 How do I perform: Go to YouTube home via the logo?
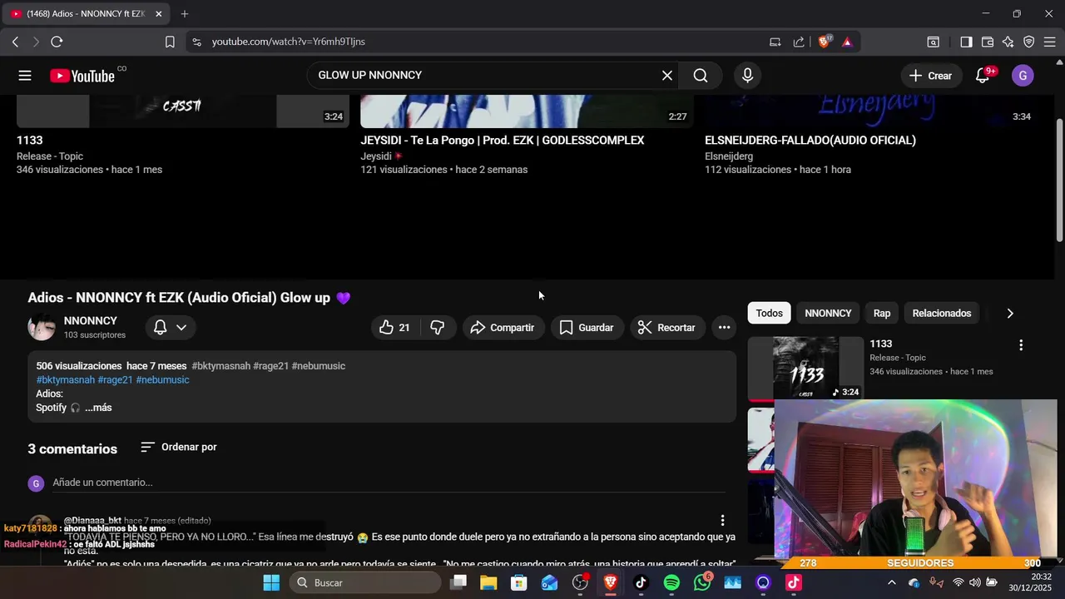coord(82,76)
